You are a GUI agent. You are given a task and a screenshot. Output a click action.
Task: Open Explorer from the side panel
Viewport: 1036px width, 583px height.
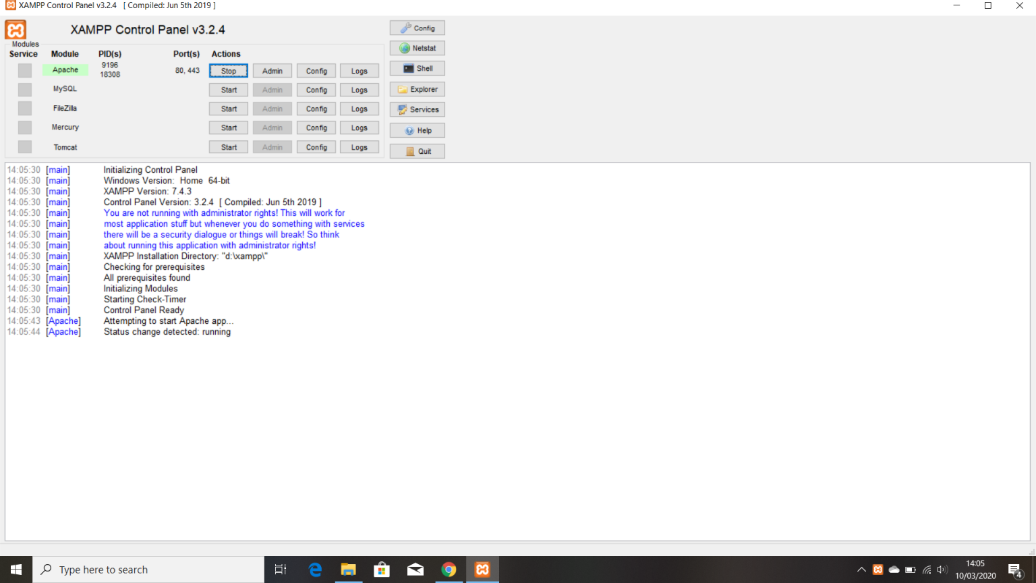click(x=418, y=90)
